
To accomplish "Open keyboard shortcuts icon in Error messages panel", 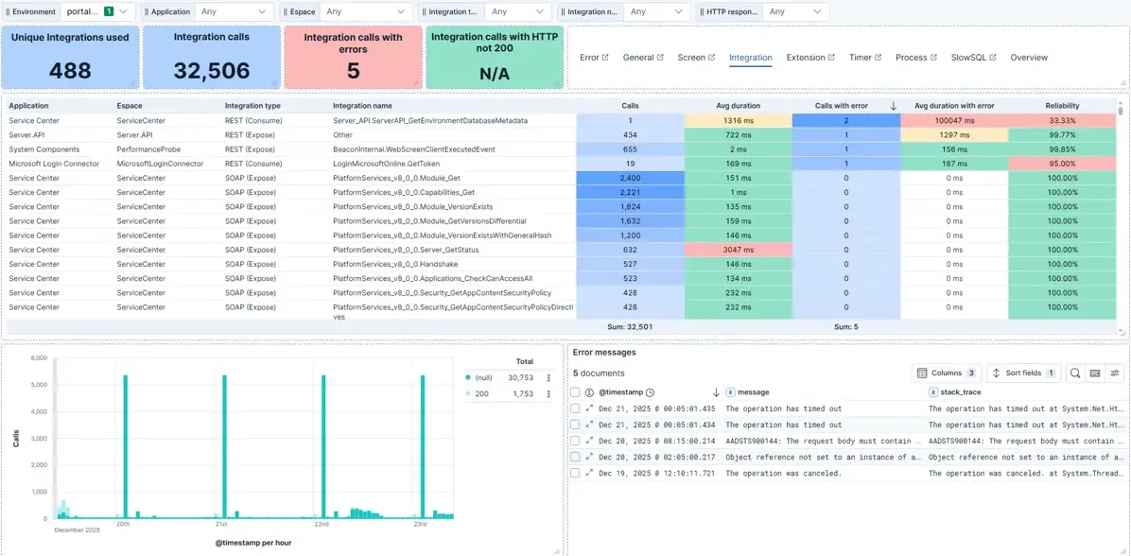I will pyautogui.click(x=1095, y=374).
